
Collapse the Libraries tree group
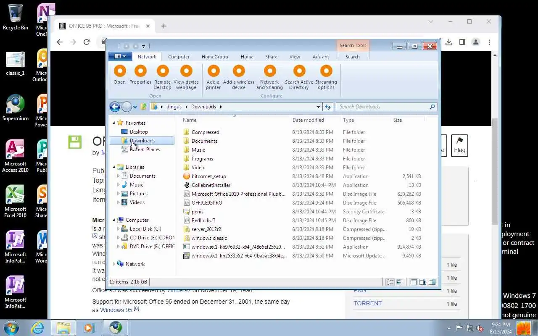pyautogui.click(x=114, y=167)
